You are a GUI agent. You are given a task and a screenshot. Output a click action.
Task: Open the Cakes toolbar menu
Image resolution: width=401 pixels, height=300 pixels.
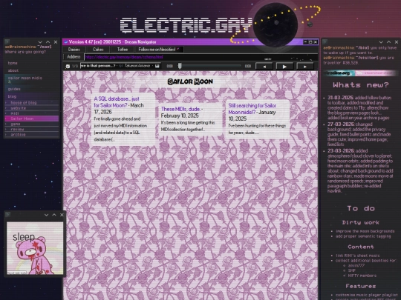pos(98,50)
